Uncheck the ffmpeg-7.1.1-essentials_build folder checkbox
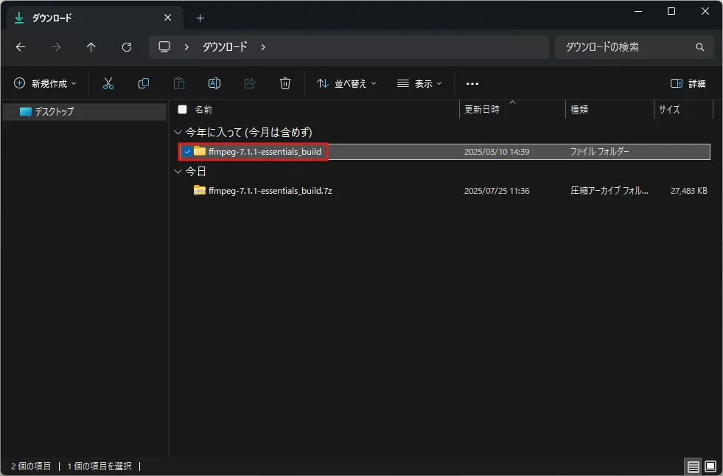Image resolution: width=723 pixels, height=476 pixels. click(x=187, y=152)
